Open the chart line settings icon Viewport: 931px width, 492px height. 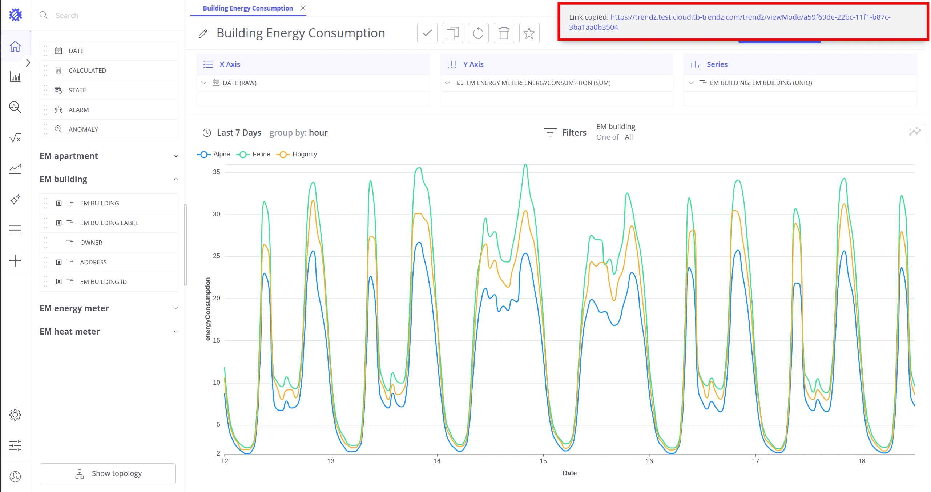915,132
